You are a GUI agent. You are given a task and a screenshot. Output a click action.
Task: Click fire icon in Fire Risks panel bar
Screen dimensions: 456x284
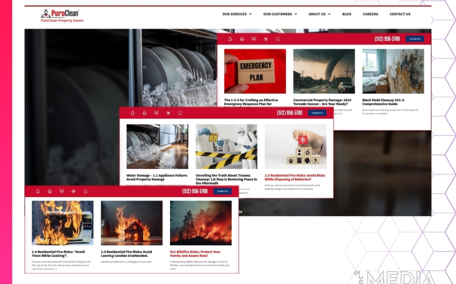tap(49, 191)
